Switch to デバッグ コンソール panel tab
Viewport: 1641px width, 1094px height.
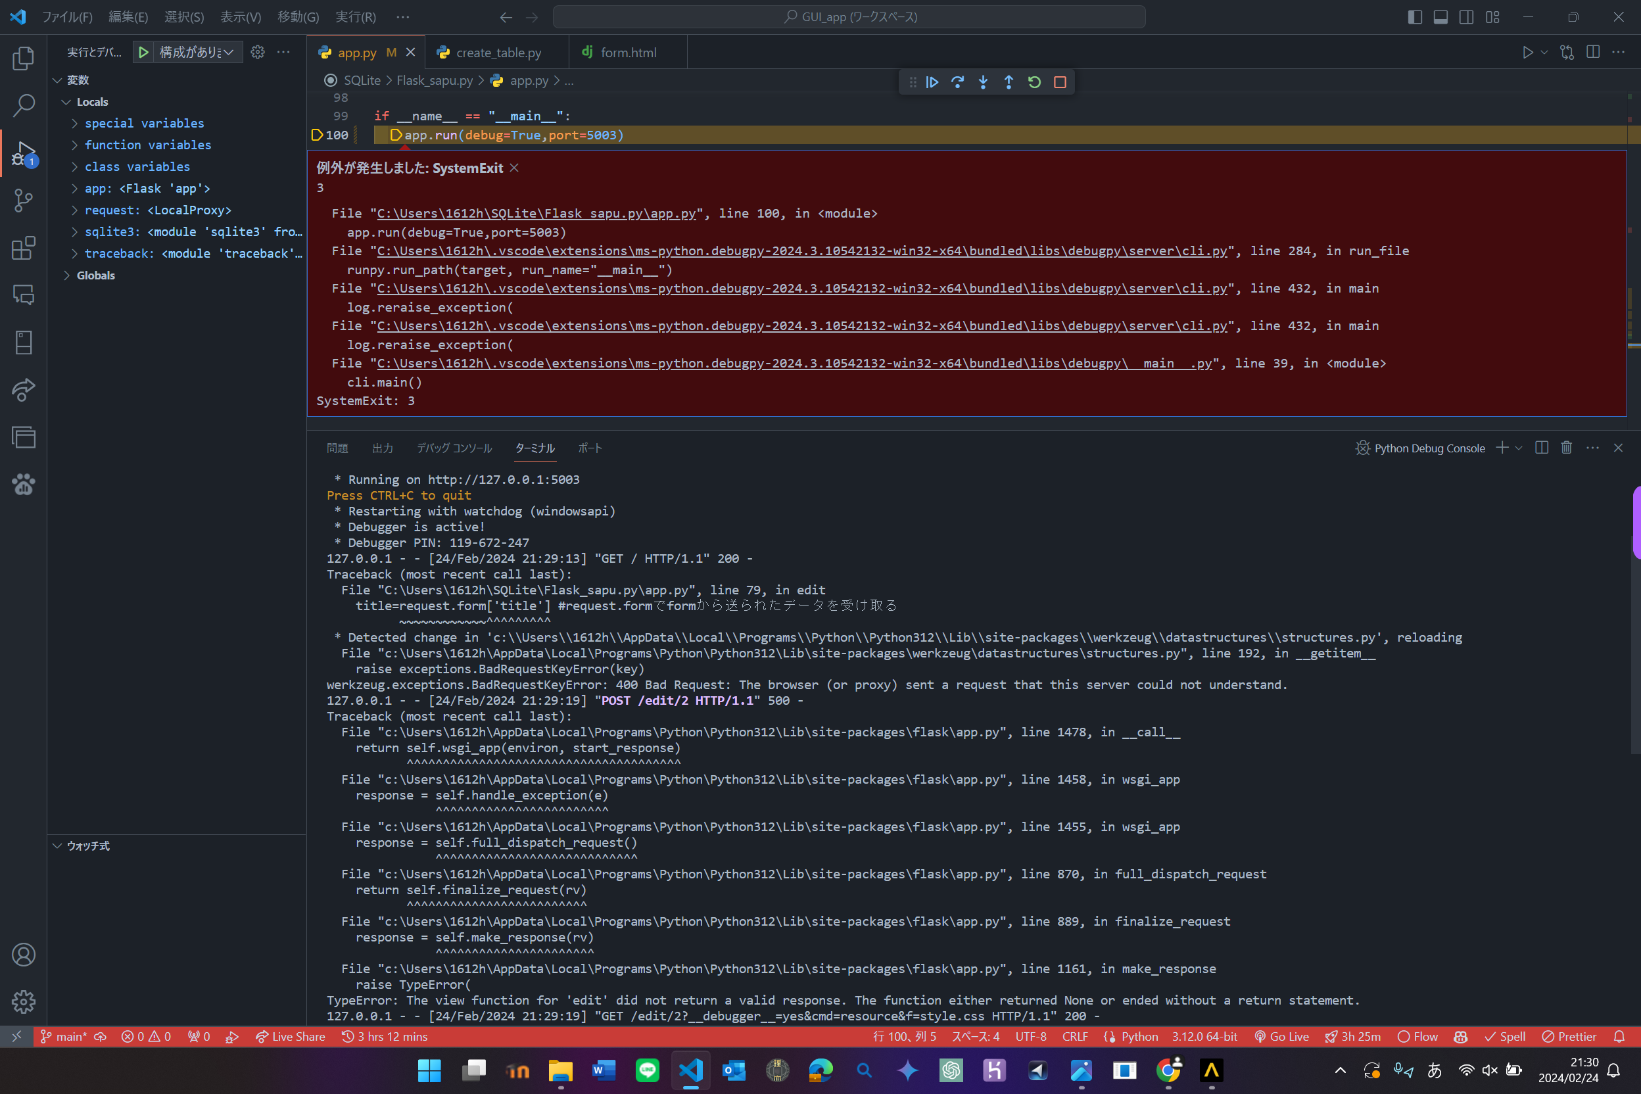click(x=454, y=448)
